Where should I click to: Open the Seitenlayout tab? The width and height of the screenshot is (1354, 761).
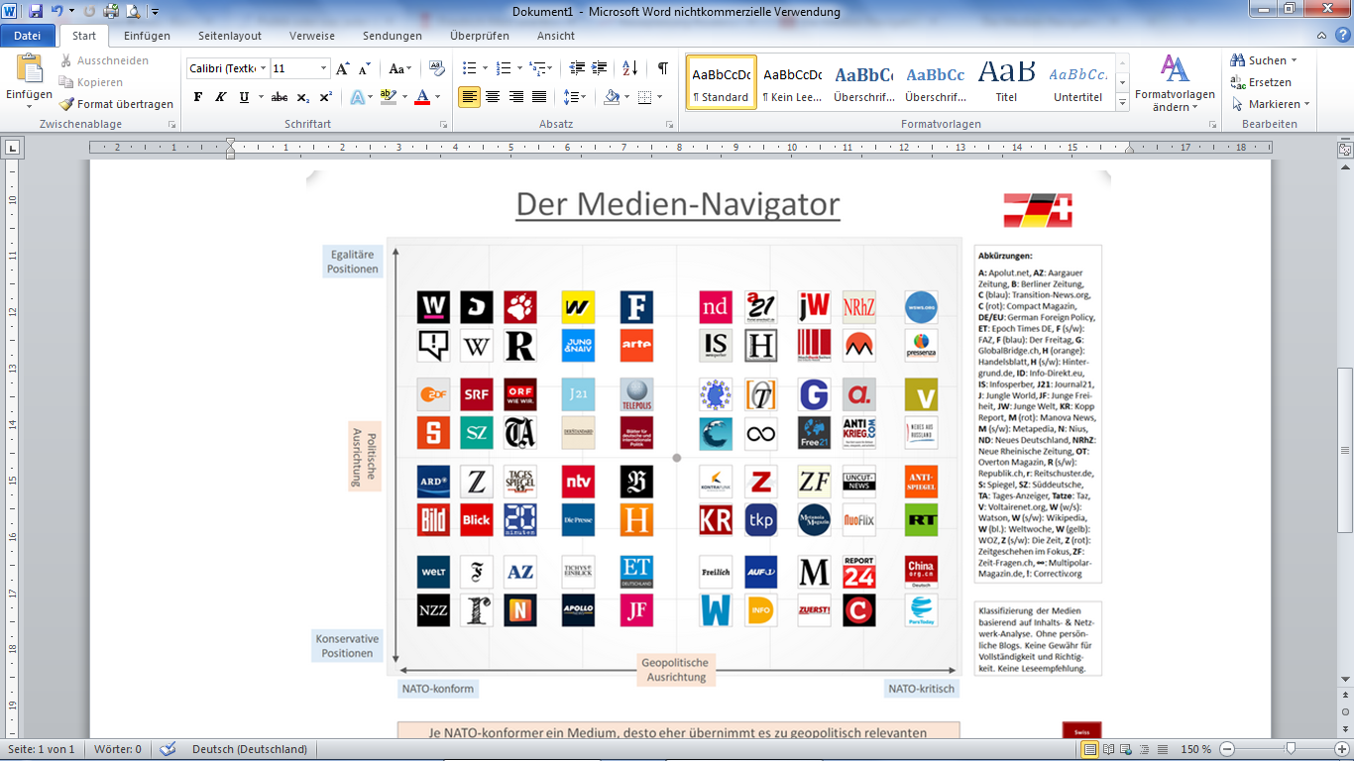pos(230,36)
